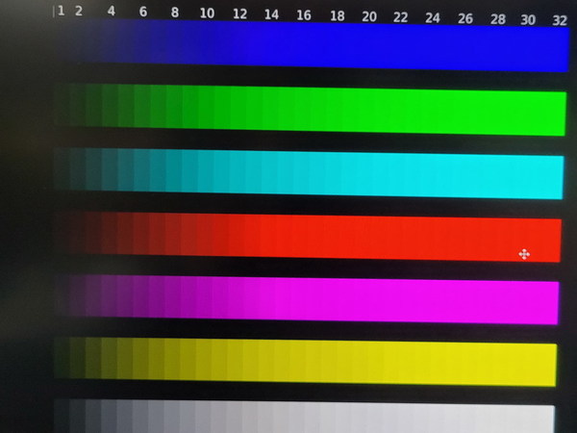Image resolution: width=577 pixels, height=433 pixels.
Task: Click the column label number 16
Action: tap(304, 15)
